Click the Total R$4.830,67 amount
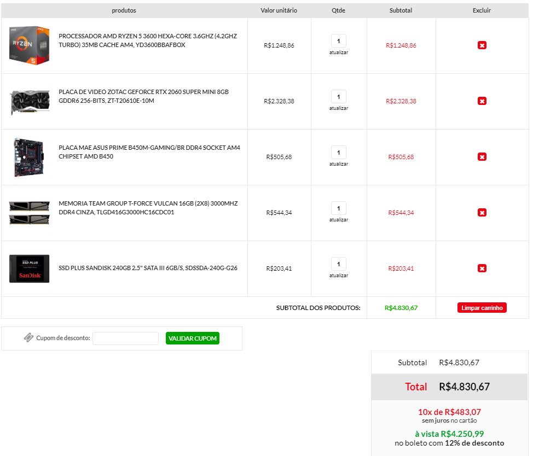 point(465,387)
